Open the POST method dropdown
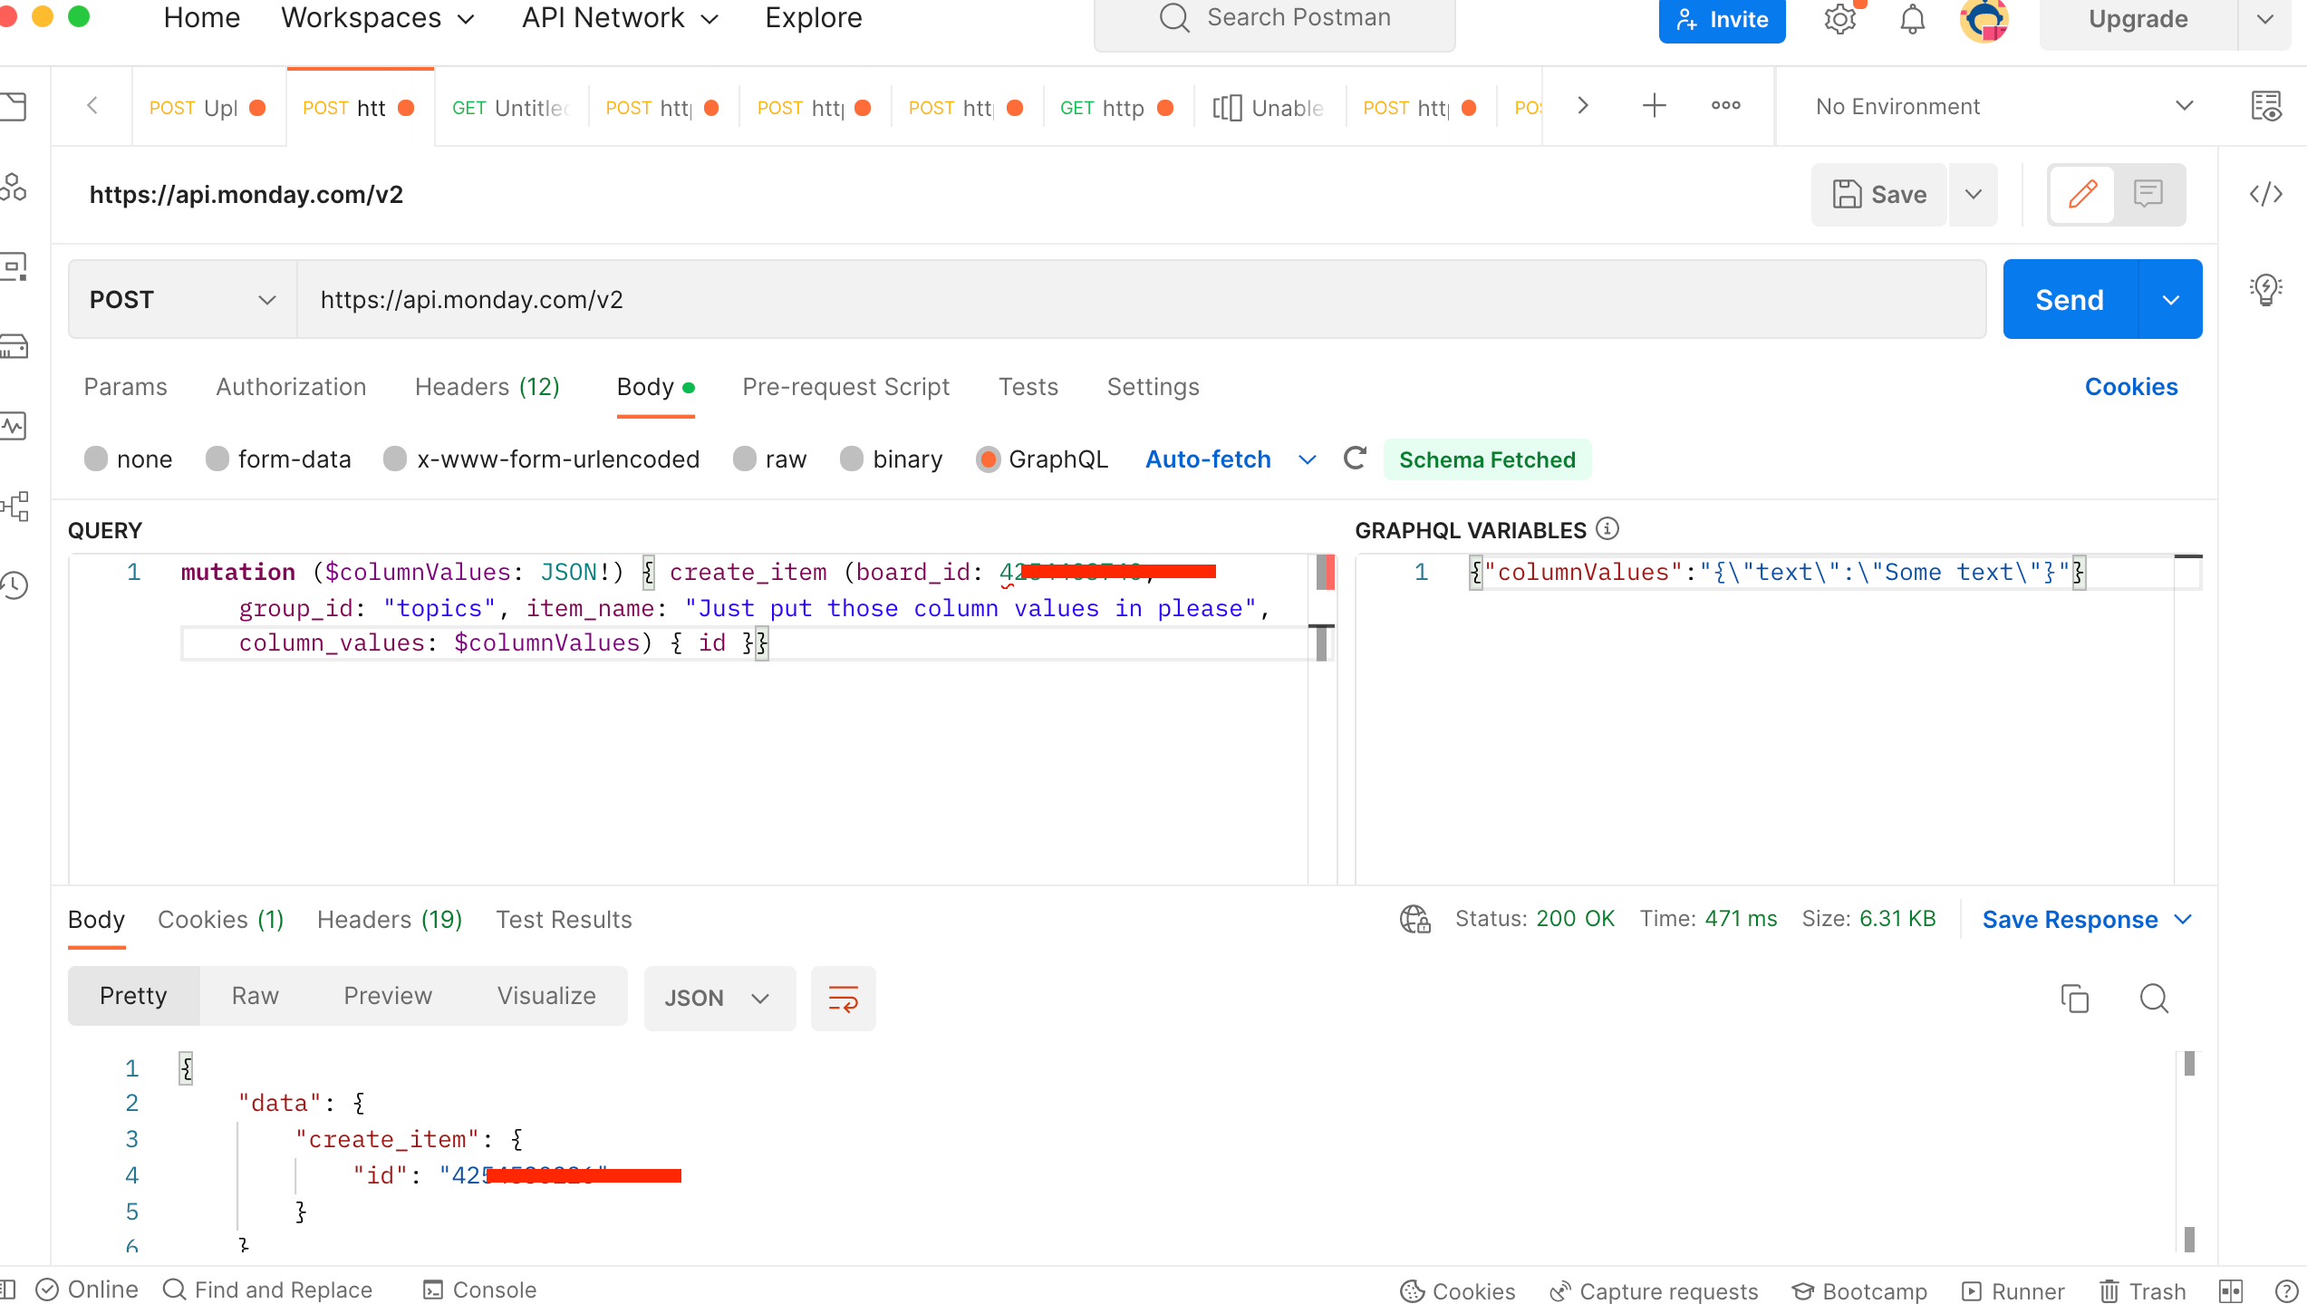This screenshot has width=2307, height=1304. (182, 299)
